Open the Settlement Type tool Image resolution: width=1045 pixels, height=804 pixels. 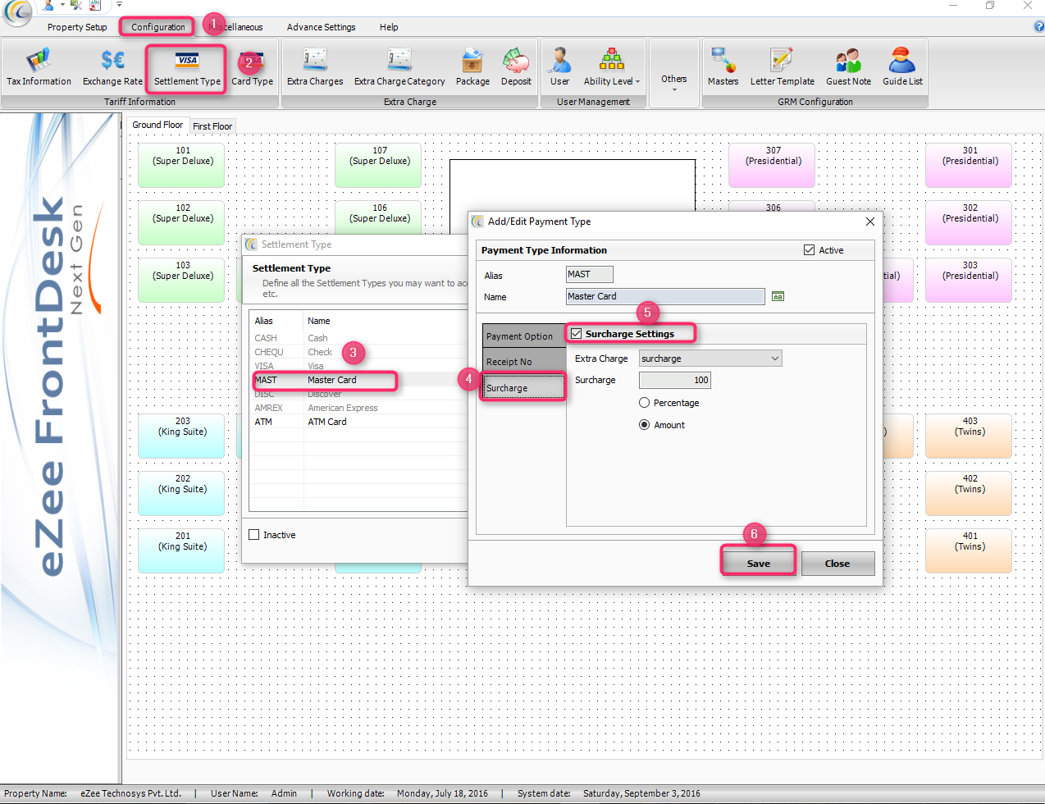click(187, 67)
